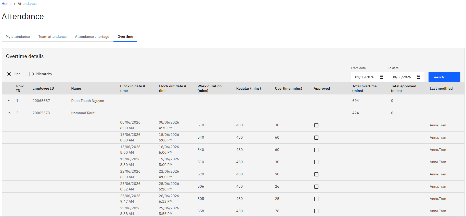Screen dimensions: 466x217
Task: Click the Overtime (mins) column header
Action: (289, 88)
